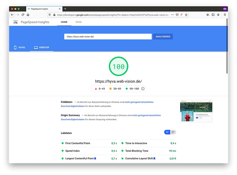This screenshot has height=175, width=237.
Task: Click the Largest Contentful Paint bookmark flag
Action: pos(95,158)
